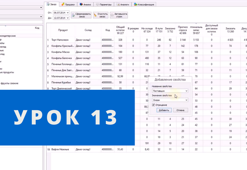The width and height of the screenshot is (247, 170).
Task: Click the На складе column header
Action: (147, 30)
